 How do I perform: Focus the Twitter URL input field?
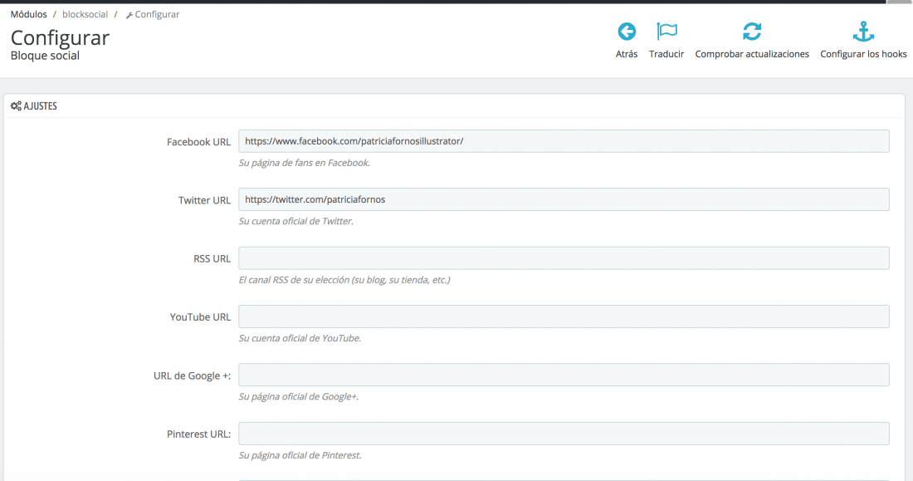tap(564, 199)
